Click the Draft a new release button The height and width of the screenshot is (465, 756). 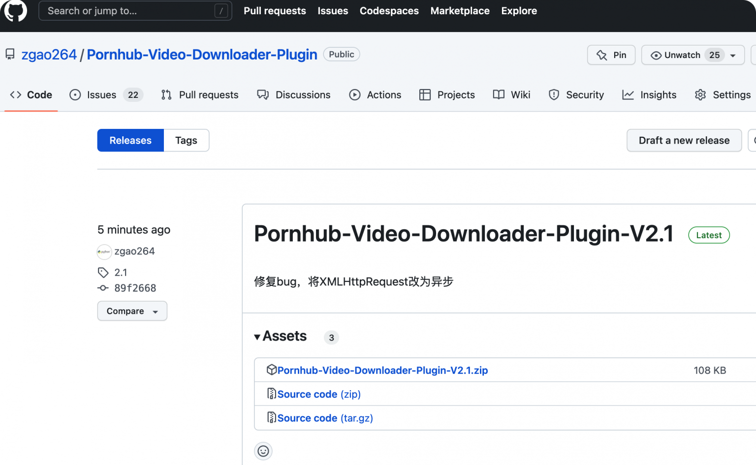point(684,140)
